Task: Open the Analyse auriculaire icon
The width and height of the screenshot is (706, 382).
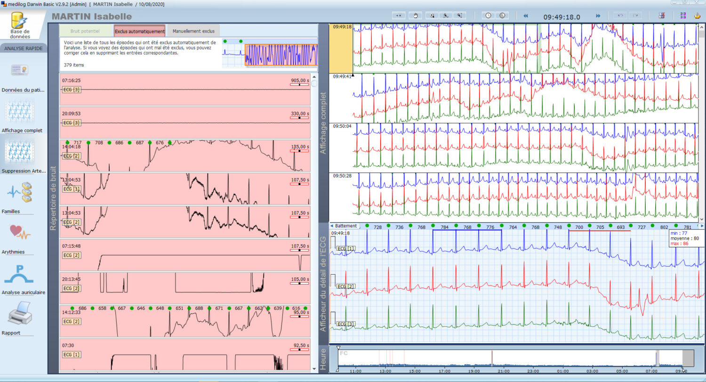Action: pyautogui.click(x=20, y=273)
